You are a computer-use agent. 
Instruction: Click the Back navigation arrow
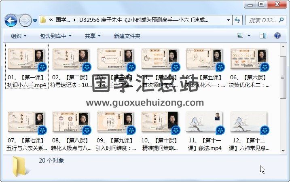click(x=11, y=20)
